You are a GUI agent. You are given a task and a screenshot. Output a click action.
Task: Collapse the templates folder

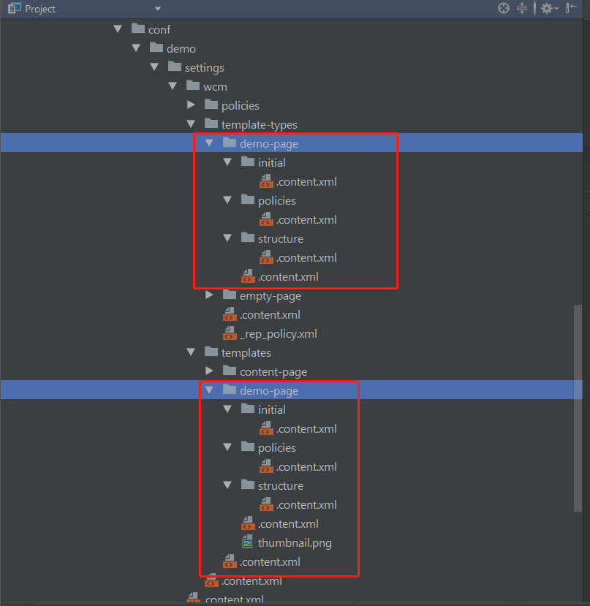click(191, 352)
